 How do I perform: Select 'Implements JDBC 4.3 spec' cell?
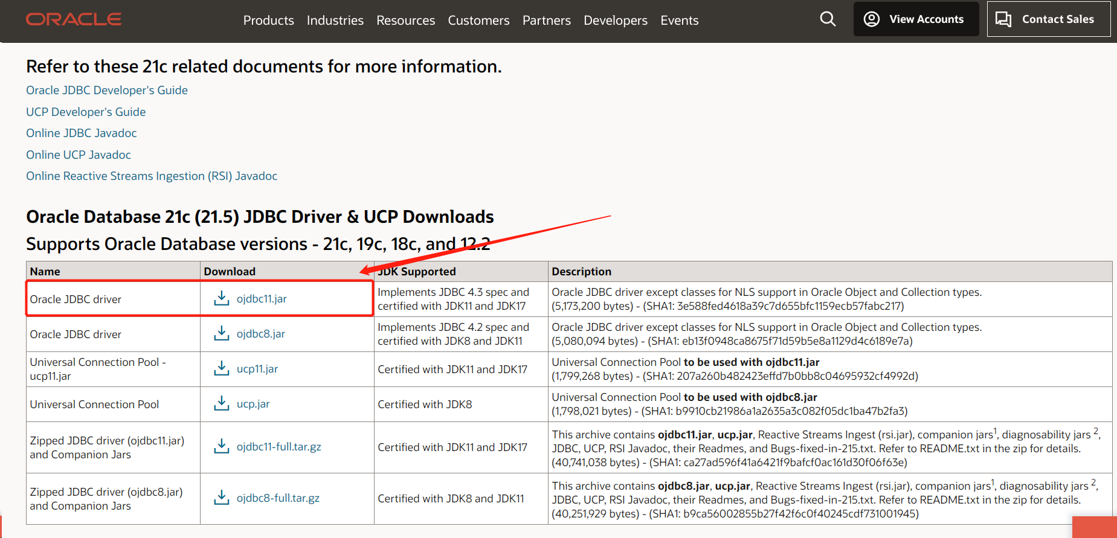coord(461,299)
